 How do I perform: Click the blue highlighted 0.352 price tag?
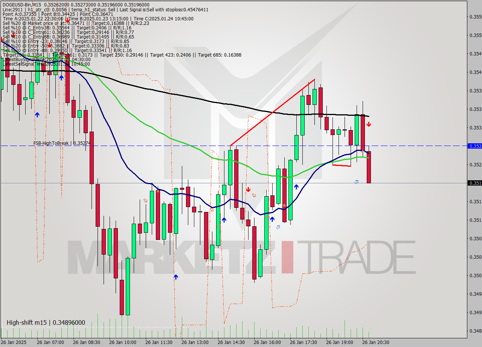tap(474, 146)
